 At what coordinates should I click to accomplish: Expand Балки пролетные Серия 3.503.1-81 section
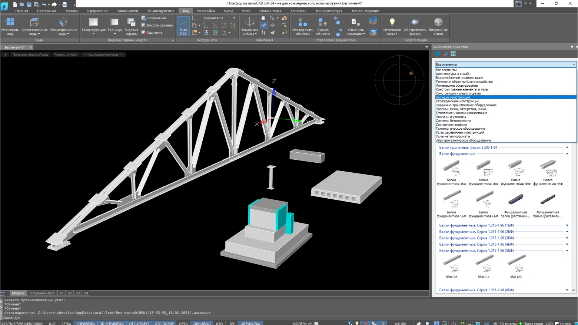[x=468, y=147]
